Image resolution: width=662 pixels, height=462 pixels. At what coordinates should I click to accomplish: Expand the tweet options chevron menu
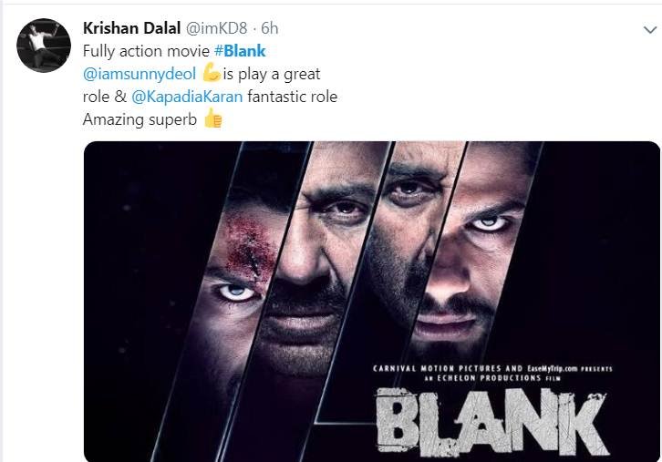(x=650, y=30)
